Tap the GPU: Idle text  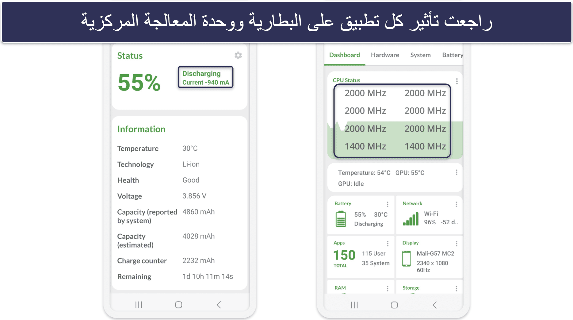pyautogui.click(x=351, y=184)
